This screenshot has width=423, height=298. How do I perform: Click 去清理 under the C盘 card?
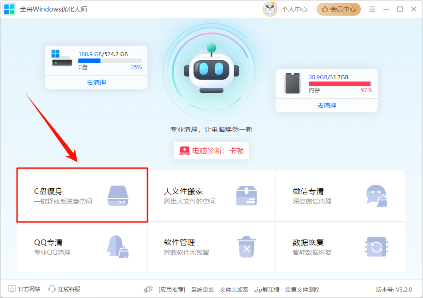pos(96,82)
